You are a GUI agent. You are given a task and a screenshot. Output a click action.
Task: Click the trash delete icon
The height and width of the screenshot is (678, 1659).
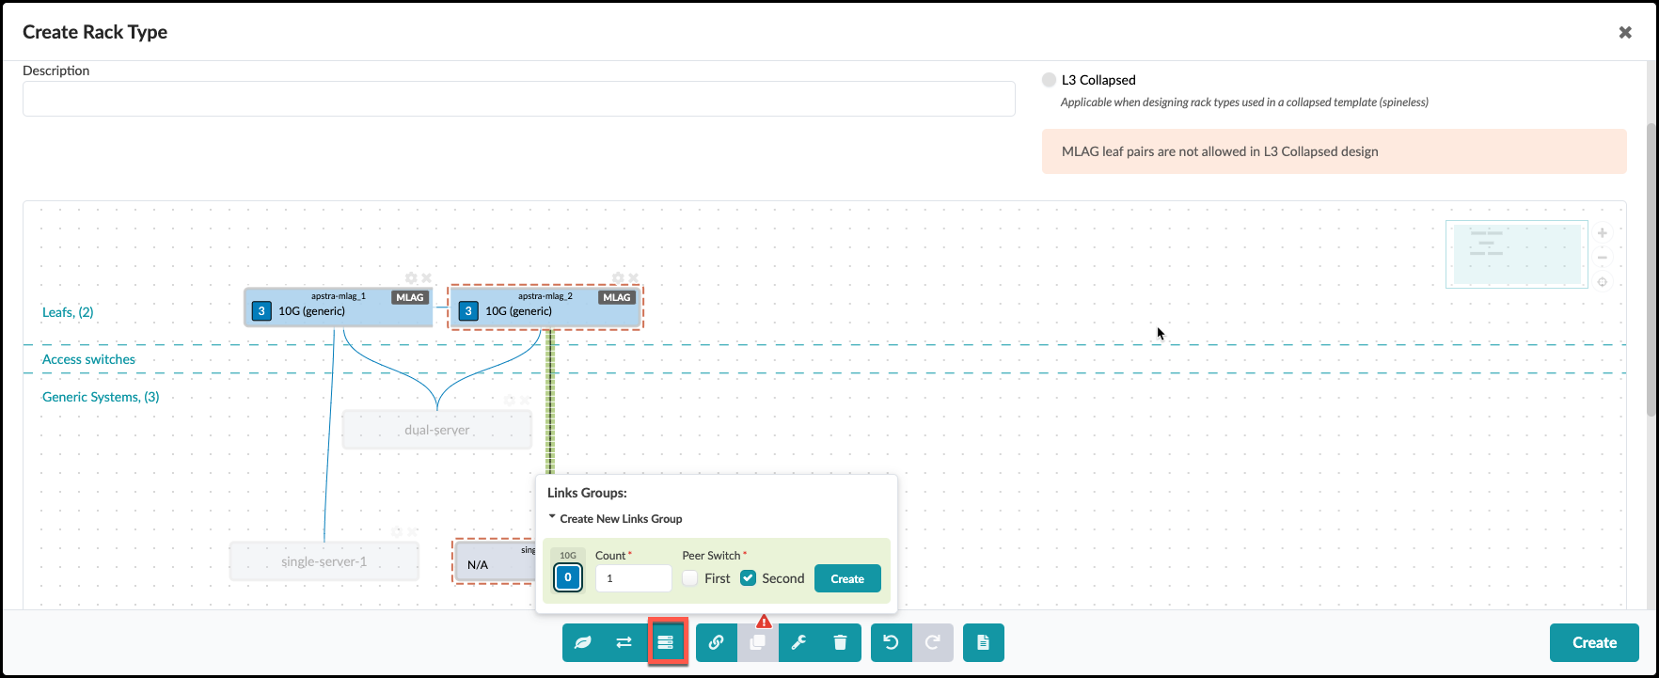point(840,643)
